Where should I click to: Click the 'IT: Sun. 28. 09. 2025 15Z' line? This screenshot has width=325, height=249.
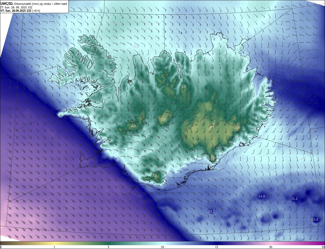click(16, 7)
